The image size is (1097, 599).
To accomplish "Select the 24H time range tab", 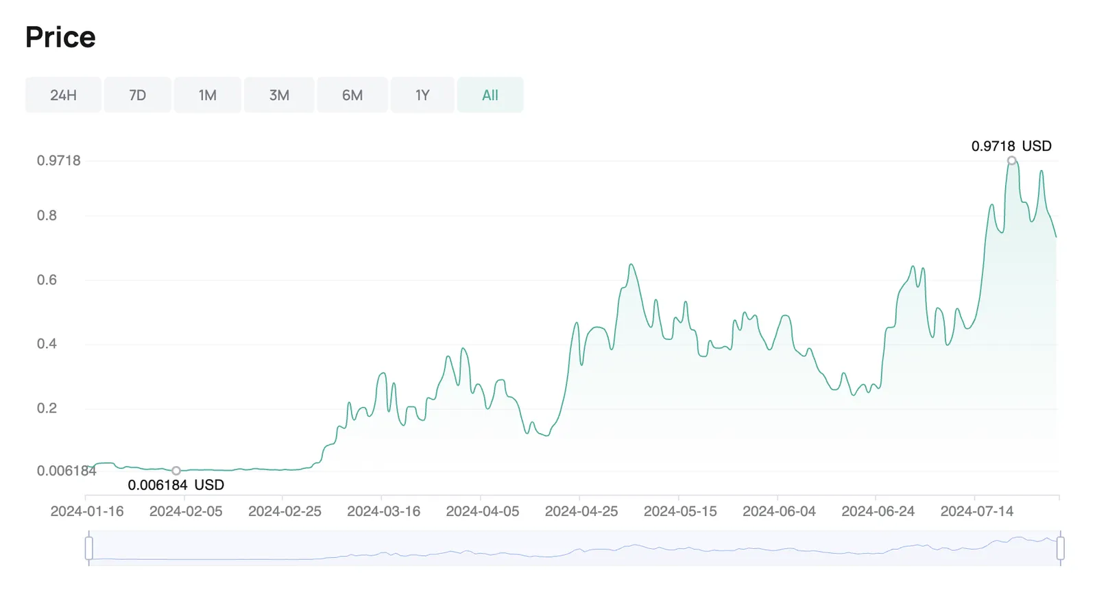I will 63,95.
